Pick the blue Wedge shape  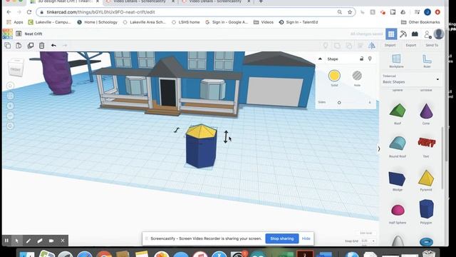click(x=397, y=178)
